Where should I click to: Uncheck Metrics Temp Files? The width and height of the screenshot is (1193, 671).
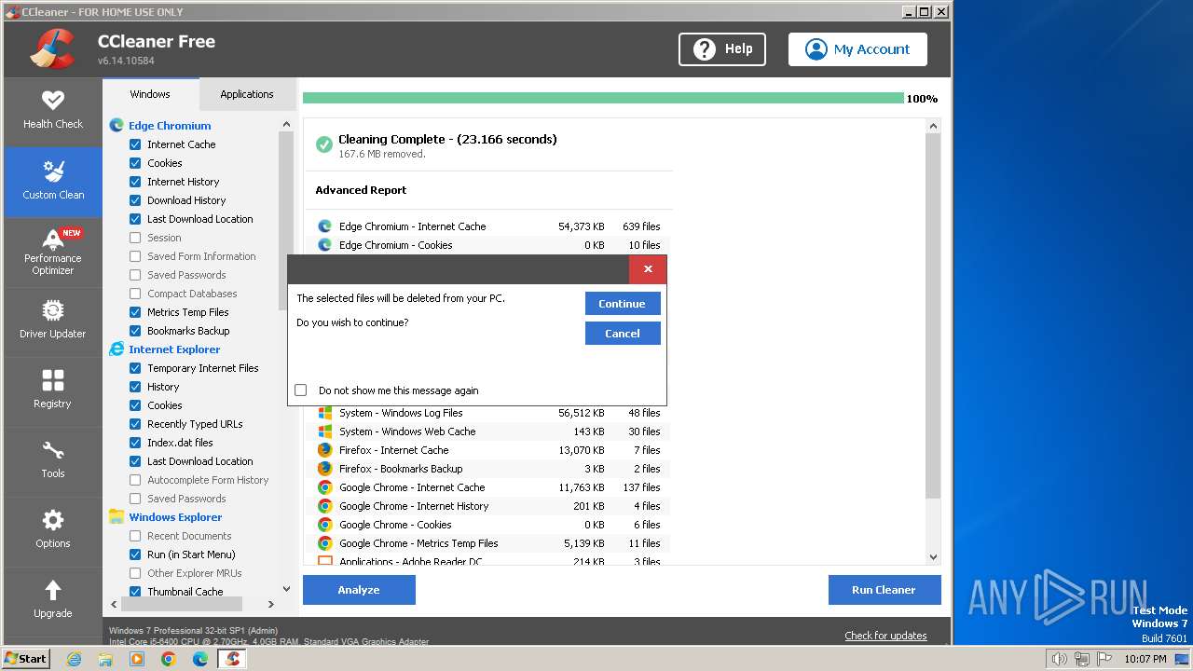pos(135,312)
